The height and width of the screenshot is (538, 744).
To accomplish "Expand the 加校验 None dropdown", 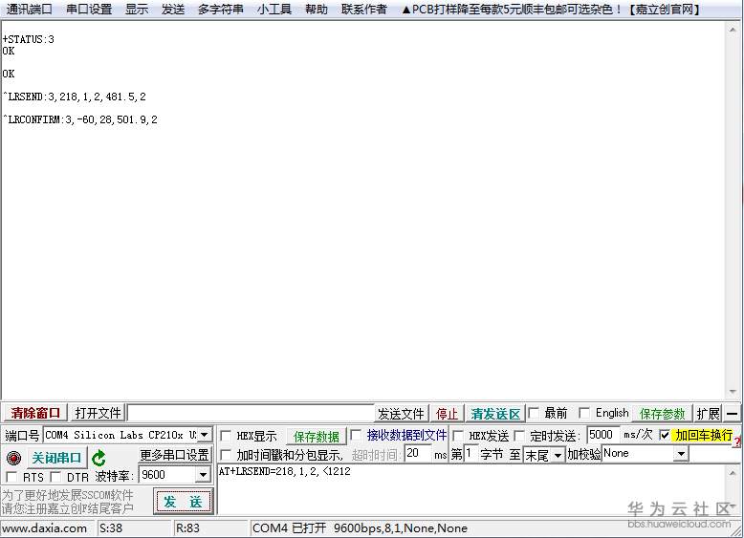I will point(682,454).
